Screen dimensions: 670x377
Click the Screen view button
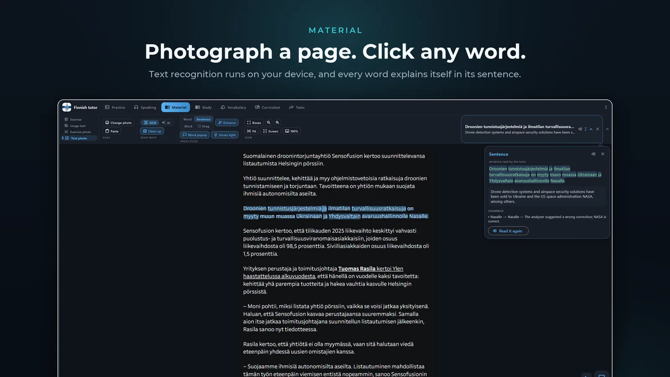(271, 131)
